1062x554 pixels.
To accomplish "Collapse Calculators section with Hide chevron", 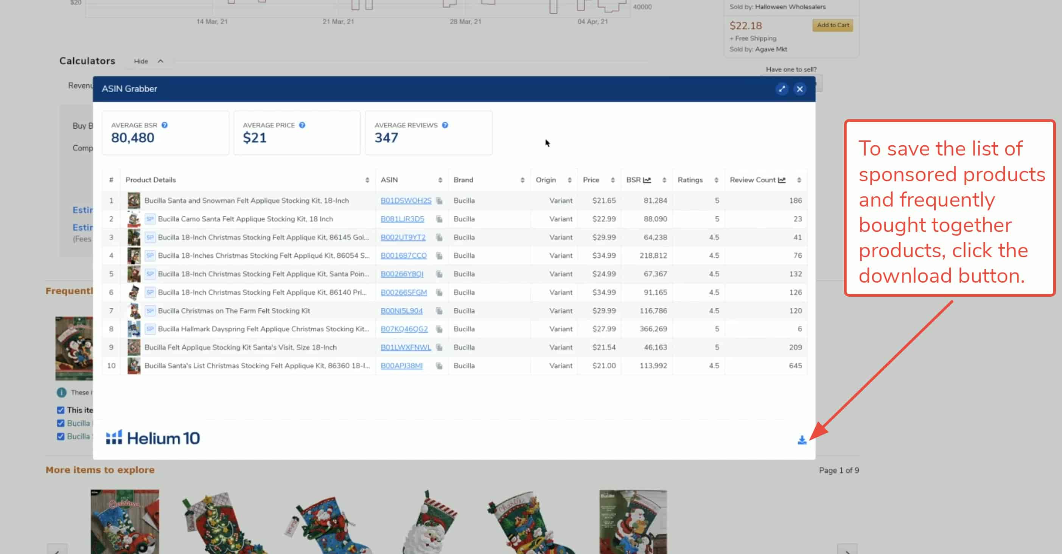I will pos(160,61).
